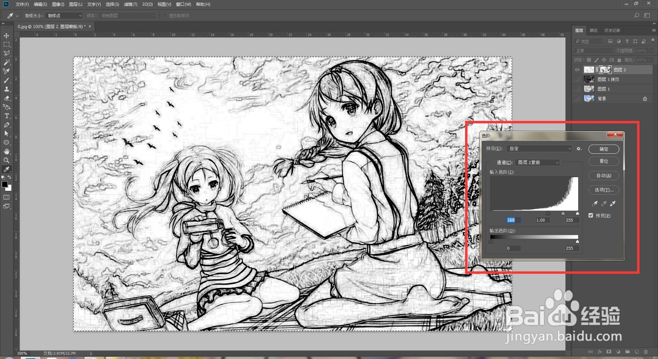Open the 填充 fill dropdown arrow
658x359 pixels.
tap(651, 60)
